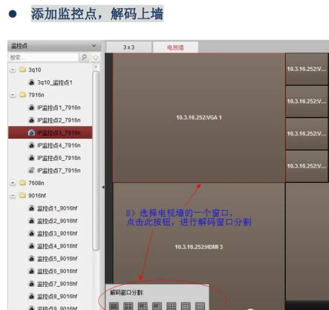Select the 10.3.16.252:VGA 1 window
This screenshot has width=329, height=310.
199,118
